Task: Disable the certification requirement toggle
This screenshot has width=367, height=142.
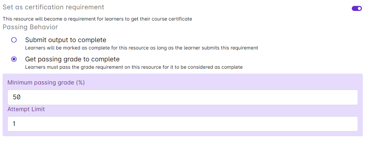Action: coord(357,8)
